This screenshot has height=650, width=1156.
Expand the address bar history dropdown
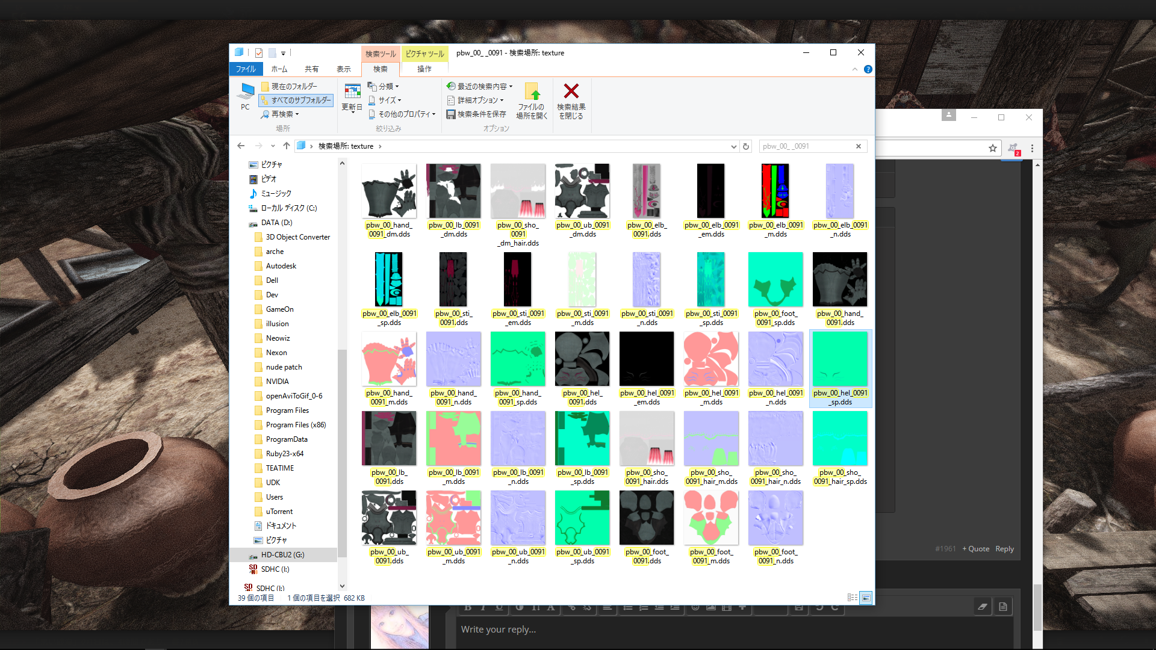(733, 146)
